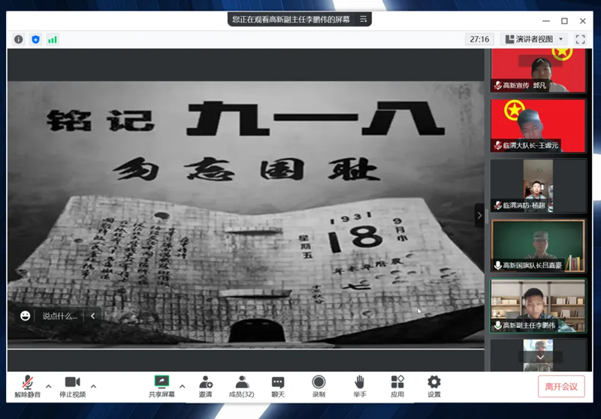The height and width of the screenshot is (419, 601).
Task: Expand audio options arrow beside 解除静音
Action: tap(49, 387)
